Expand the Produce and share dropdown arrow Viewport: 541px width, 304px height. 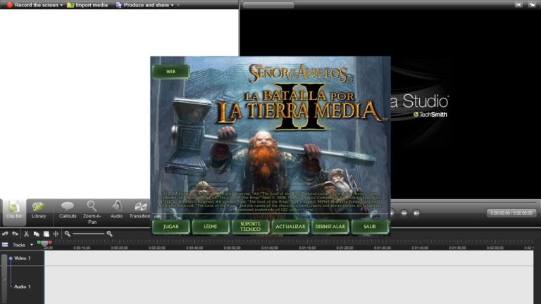pyautogui.click(x=172, y=5)
